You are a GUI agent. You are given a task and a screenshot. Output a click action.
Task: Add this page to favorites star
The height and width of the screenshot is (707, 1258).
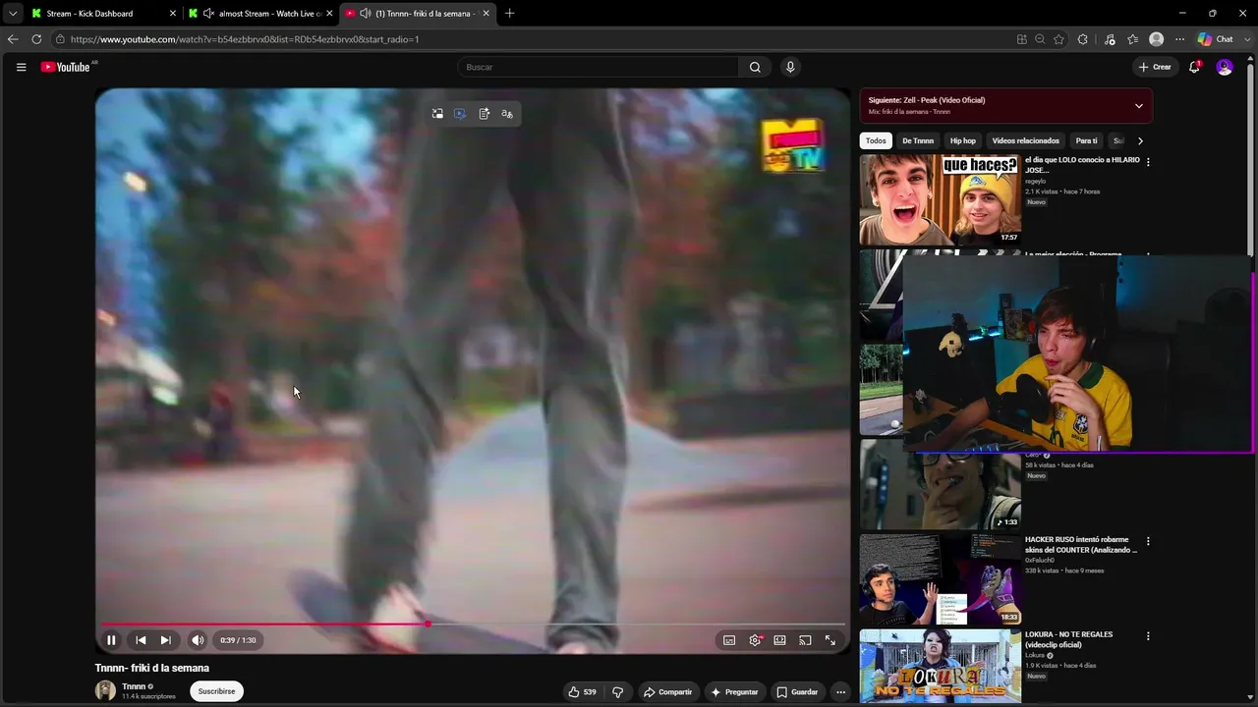point(1058,39)
